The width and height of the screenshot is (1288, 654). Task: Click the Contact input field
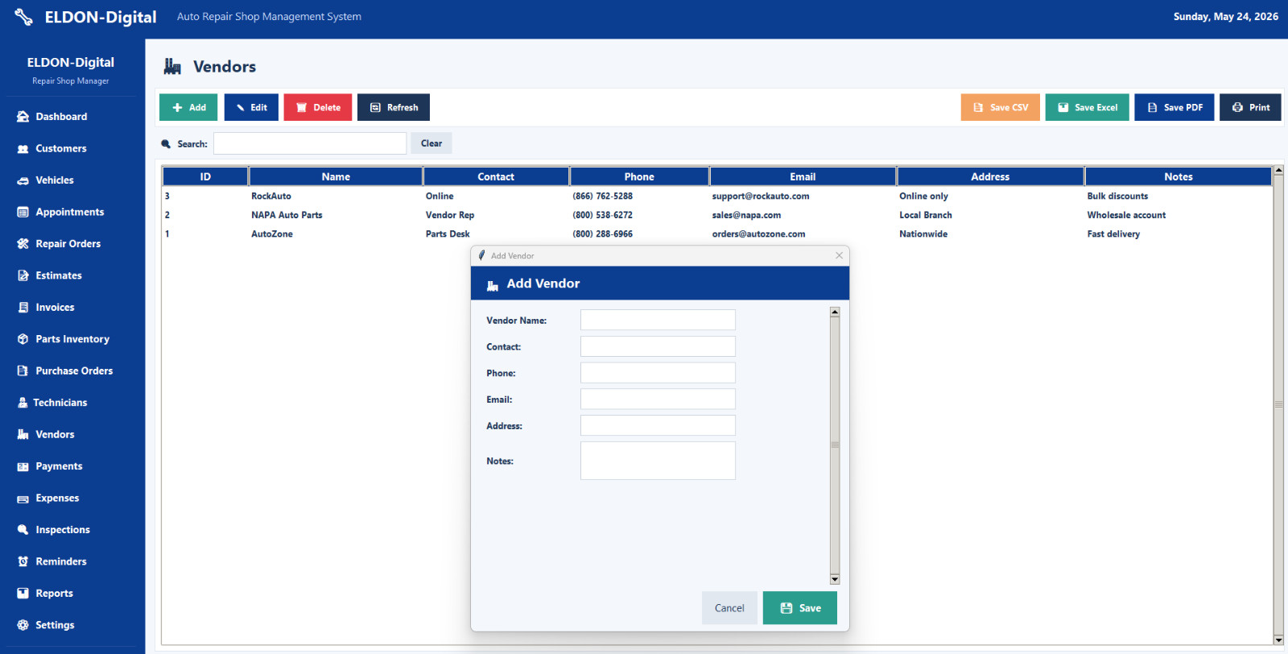(658, 346)
